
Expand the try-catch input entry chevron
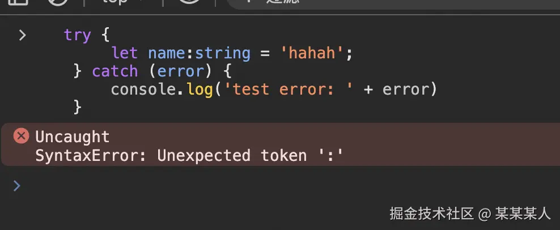[22, 35]
